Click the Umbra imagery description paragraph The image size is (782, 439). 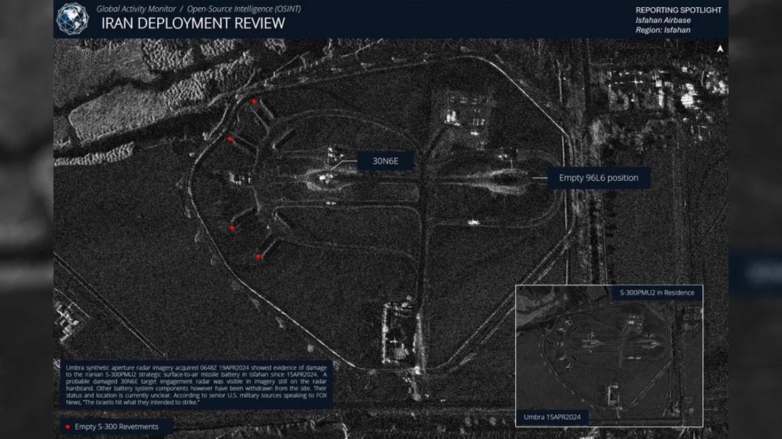(x=194, y=385)
